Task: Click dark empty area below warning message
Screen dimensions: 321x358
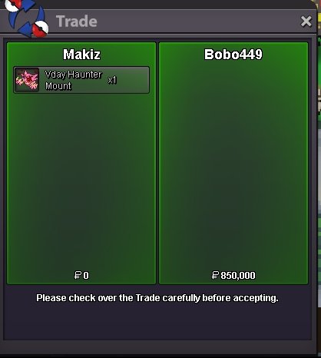Action: [157, 323]
